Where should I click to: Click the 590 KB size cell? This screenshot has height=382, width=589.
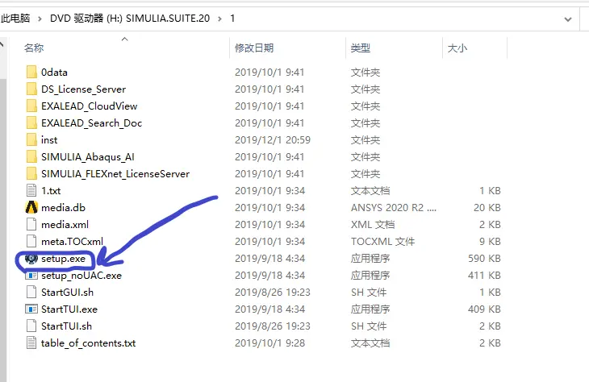(x=484, y=258)
